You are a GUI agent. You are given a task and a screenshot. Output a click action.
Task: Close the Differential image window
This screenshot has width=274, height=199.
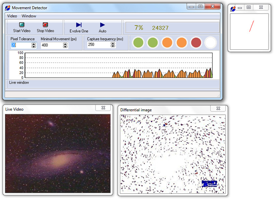tap(218, 109)
